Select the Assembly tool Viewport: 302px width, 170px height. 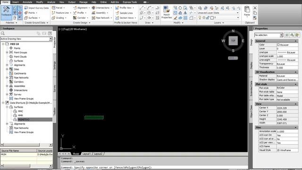[100, 13]
